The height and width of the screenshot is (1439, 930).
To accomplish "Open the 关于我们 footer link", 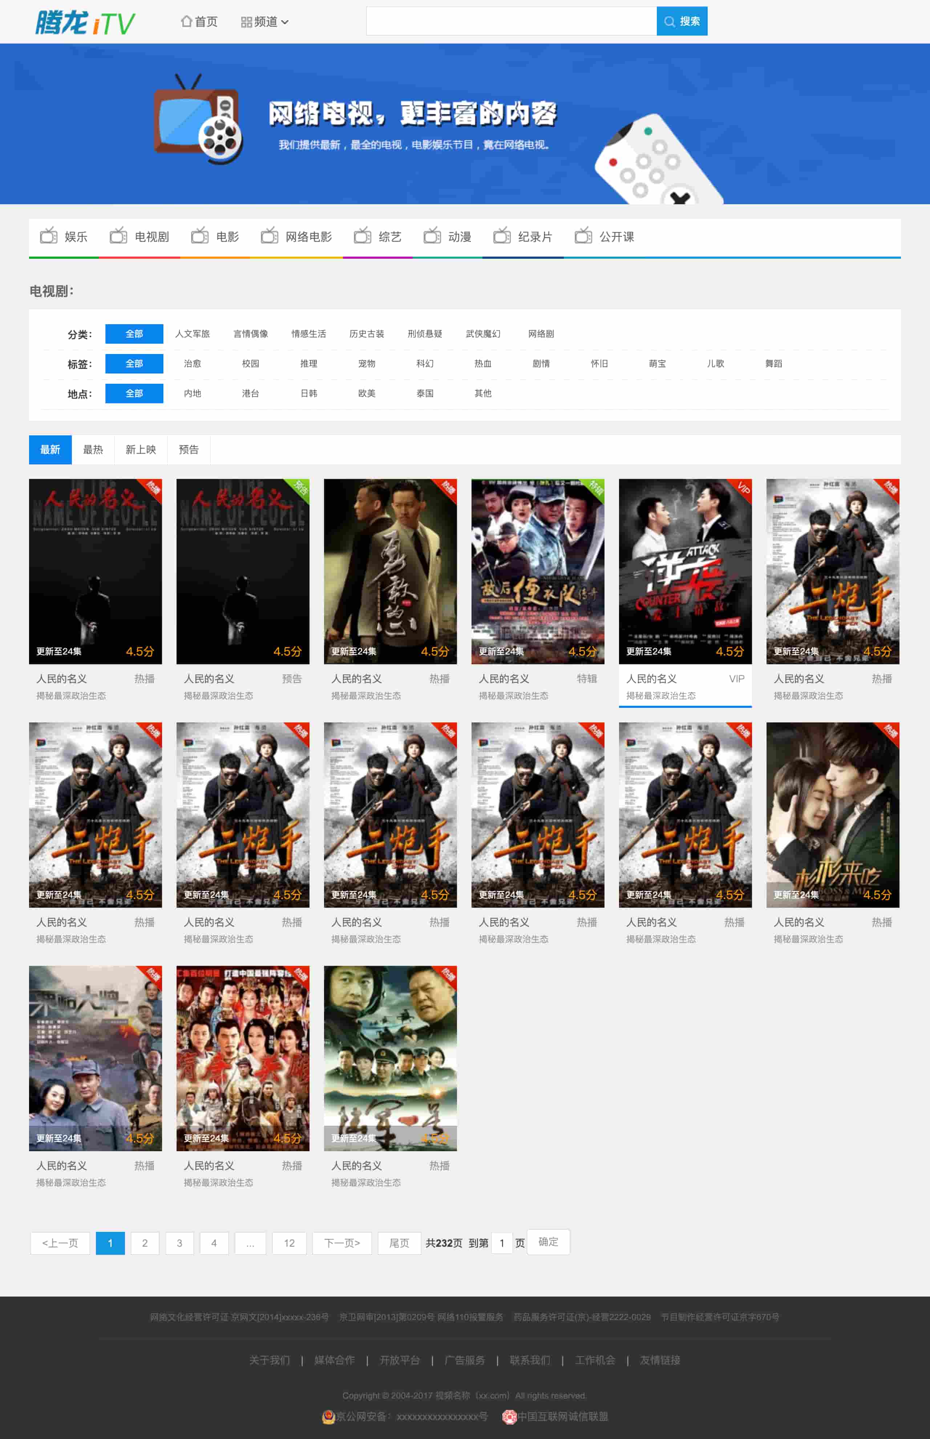I will tap(269, 1360).
